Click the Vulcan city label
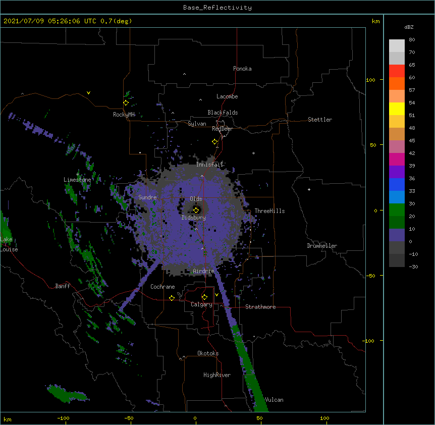This screenshot has width=435, height=425. [275, 400]
